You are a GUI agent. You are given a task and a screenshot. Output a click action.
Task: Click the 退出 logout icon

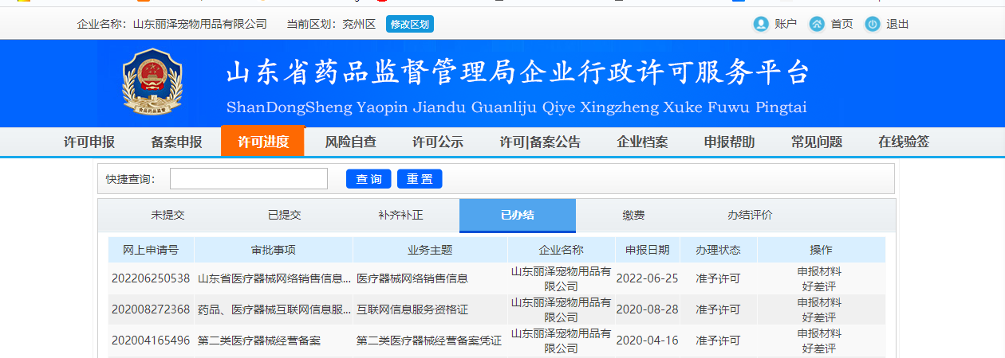click(873, 24)
